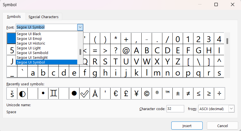The width and height of the screenshot is (241, 131).
Task: Select the question mark ? in the grid
Action: [116, 50]
